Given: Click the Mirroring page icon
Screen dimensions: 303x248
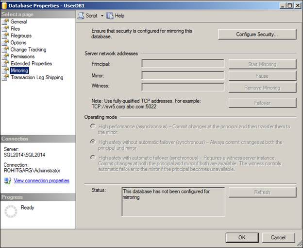Looking at the screenshot, I should [5, 71].
